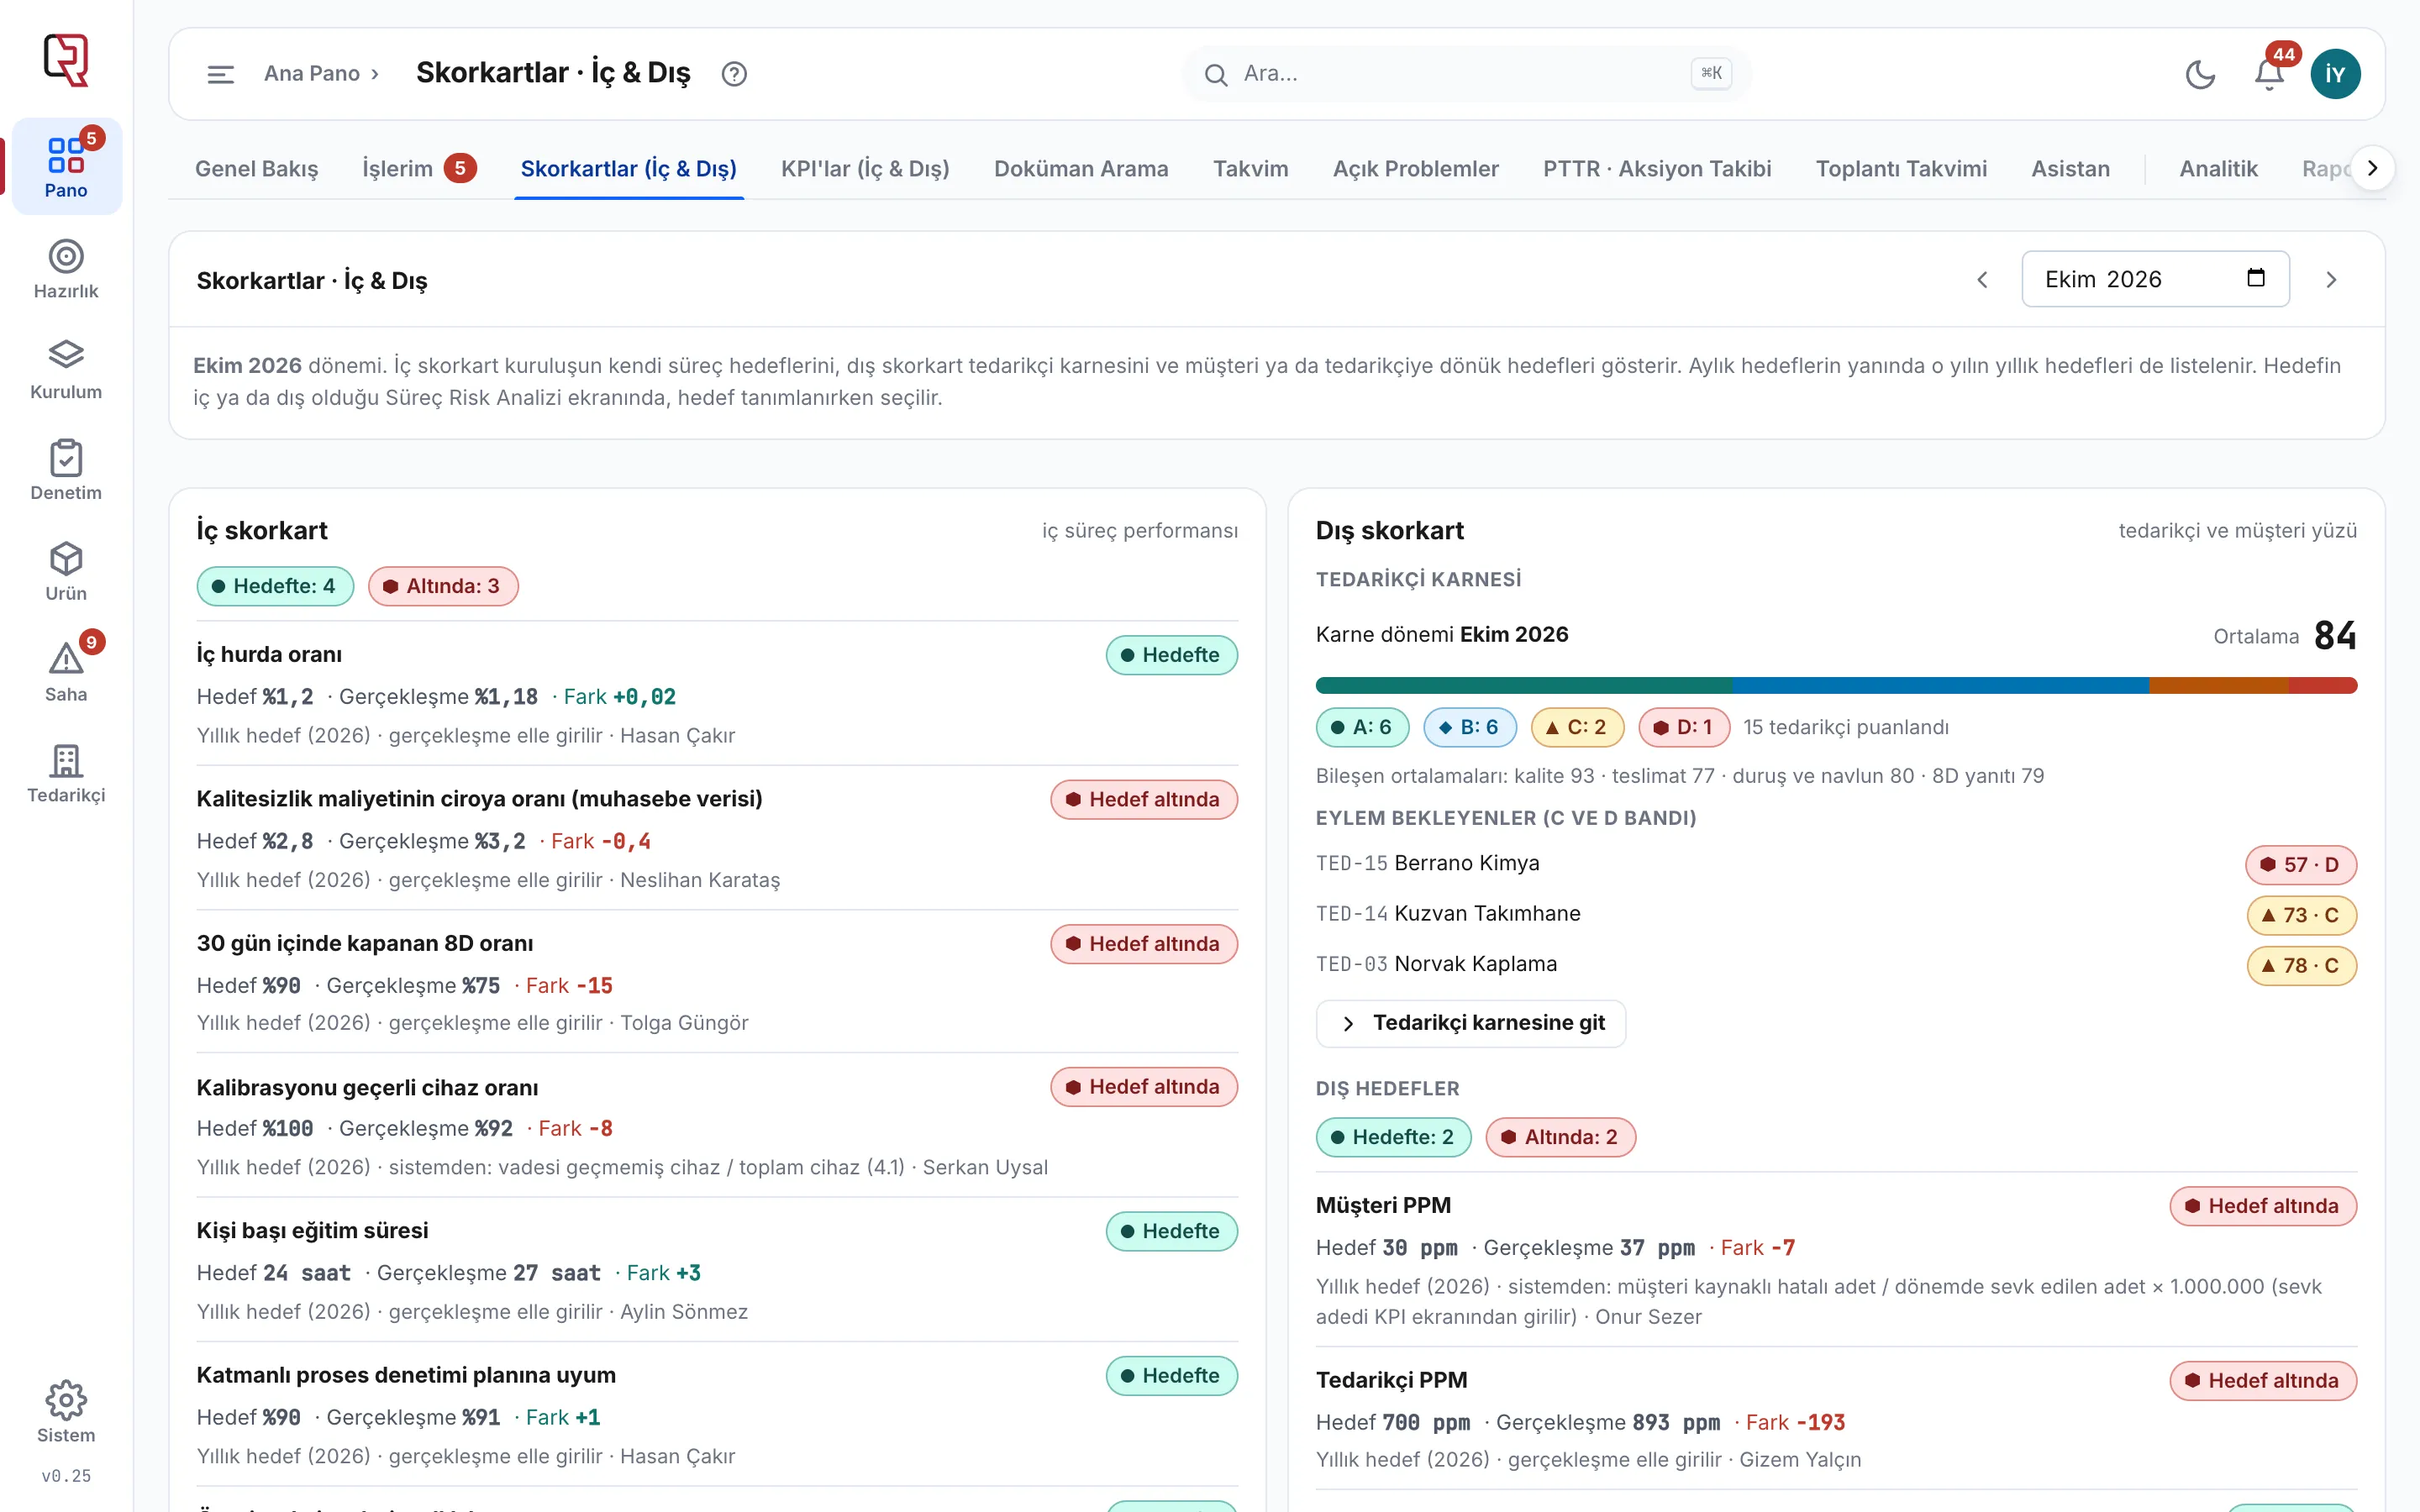Open Sistem settings gear

pos(66,1412)
